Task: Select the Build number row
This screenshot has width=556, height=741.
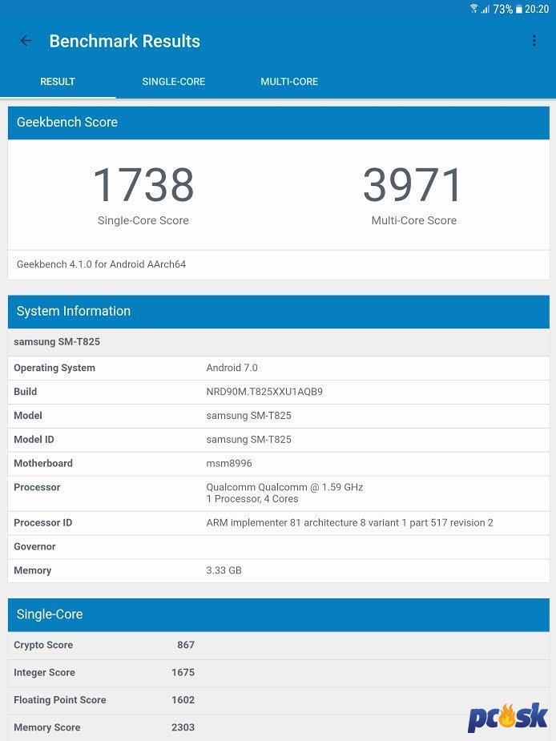Action: (x=278, y=392)
